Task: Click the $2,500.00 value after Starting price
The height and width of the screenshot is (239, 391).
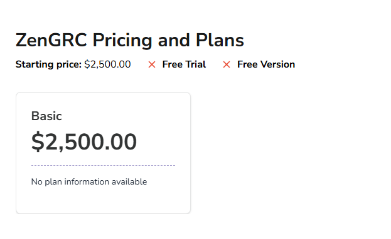Action: pos(107,64)
